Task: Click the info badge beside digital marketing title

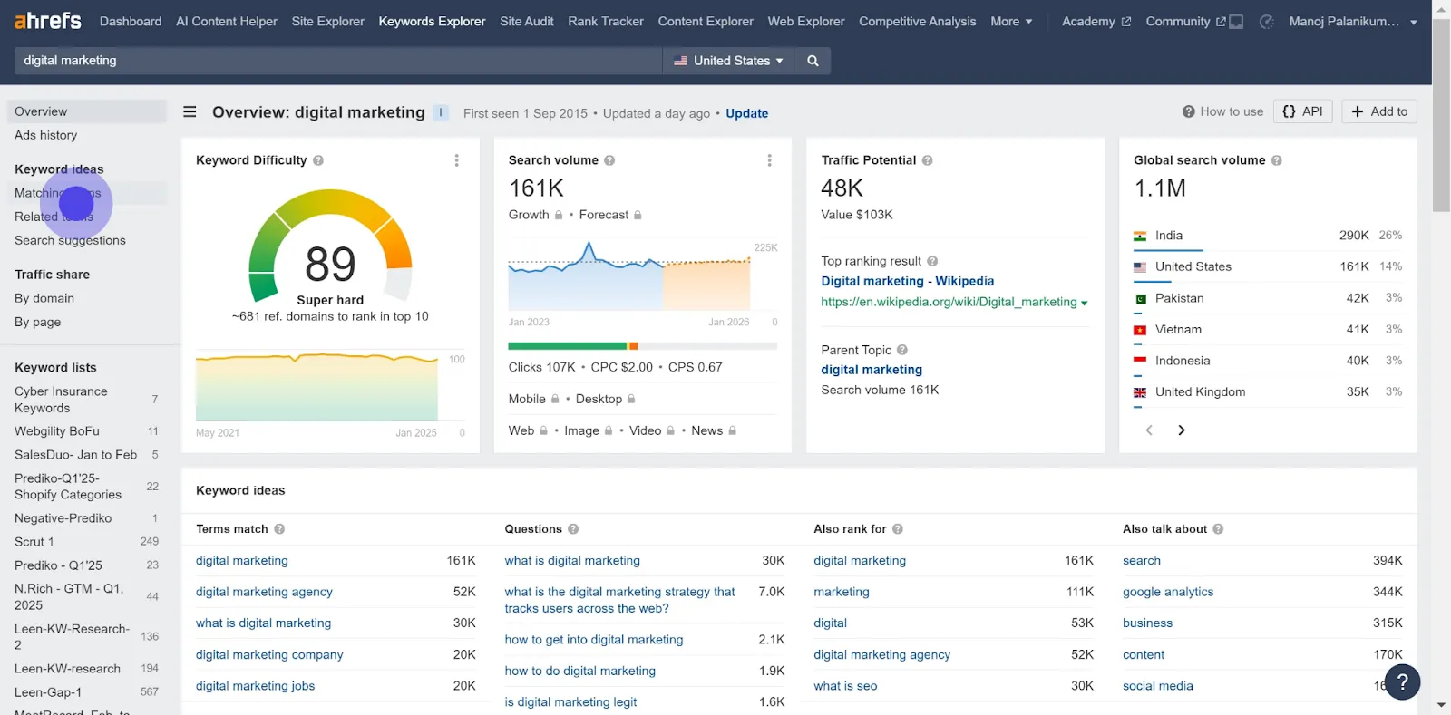Action: [x=441, y=112]
